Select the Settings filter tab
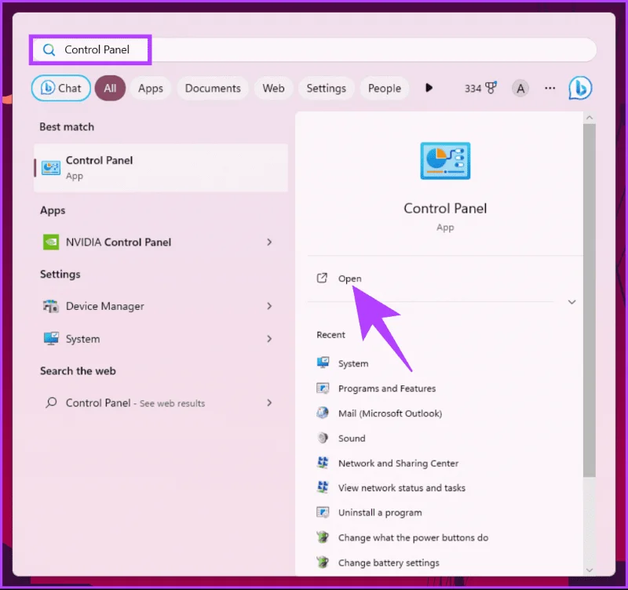Screen dimensions: 628x590 point(327,88)
